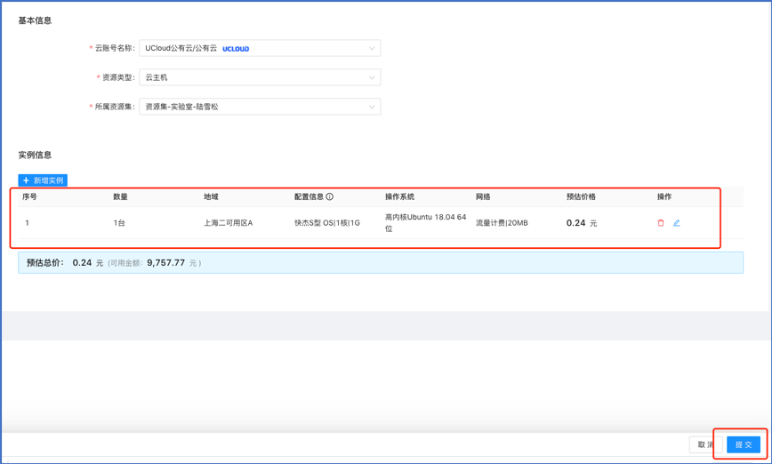Open the cloud account name dropdown
The width and height of the screenshot is (772, 464).
260,48
